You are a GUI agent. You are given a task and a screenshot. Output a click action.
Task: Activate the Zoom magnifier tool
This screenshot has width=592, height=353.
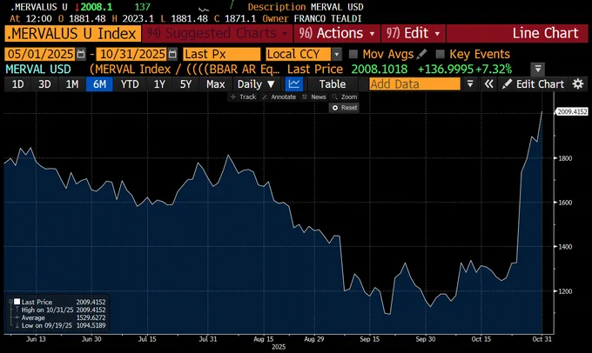pyautogui.click(x=345, y=97)
